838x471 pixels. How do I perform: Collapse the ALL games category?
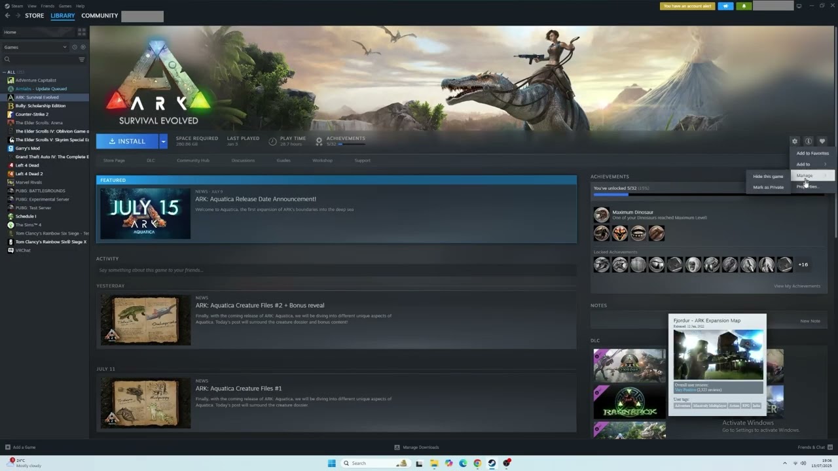click(5, 72)
